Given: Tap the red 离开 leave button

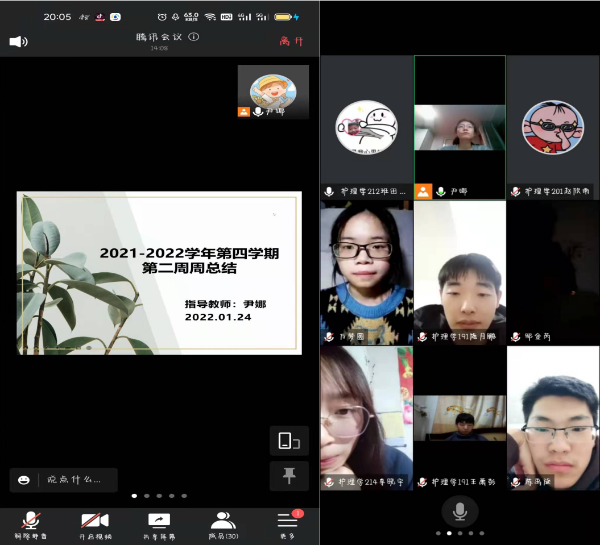Looking at the screenshot, I should tap(291, 41).
